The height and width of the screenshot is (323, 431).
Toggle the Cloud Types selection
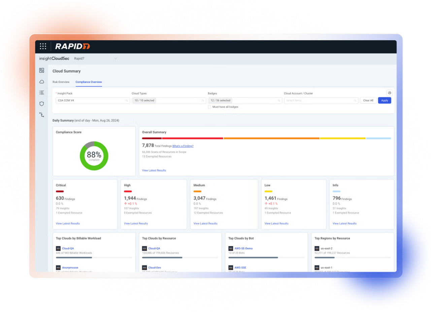coord(168,100)
